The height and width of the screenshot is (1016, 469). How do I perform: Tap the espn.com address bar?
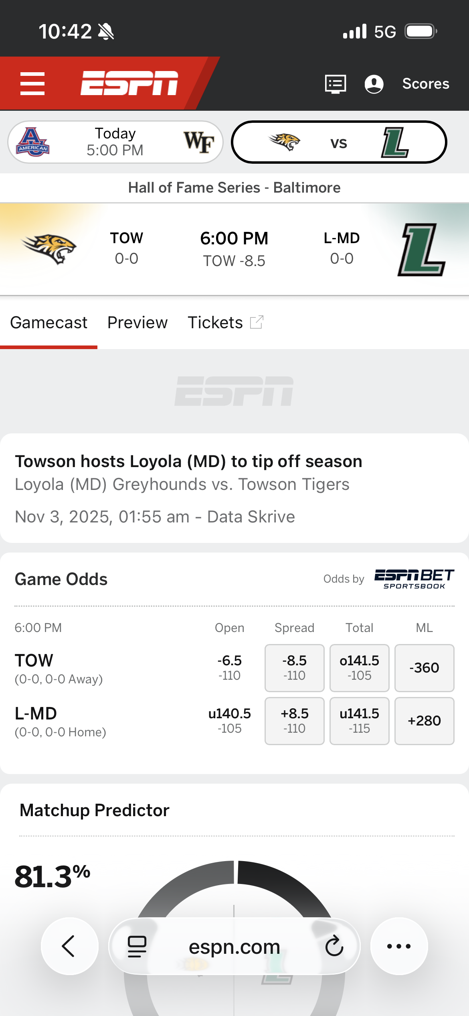click(234, 946)
